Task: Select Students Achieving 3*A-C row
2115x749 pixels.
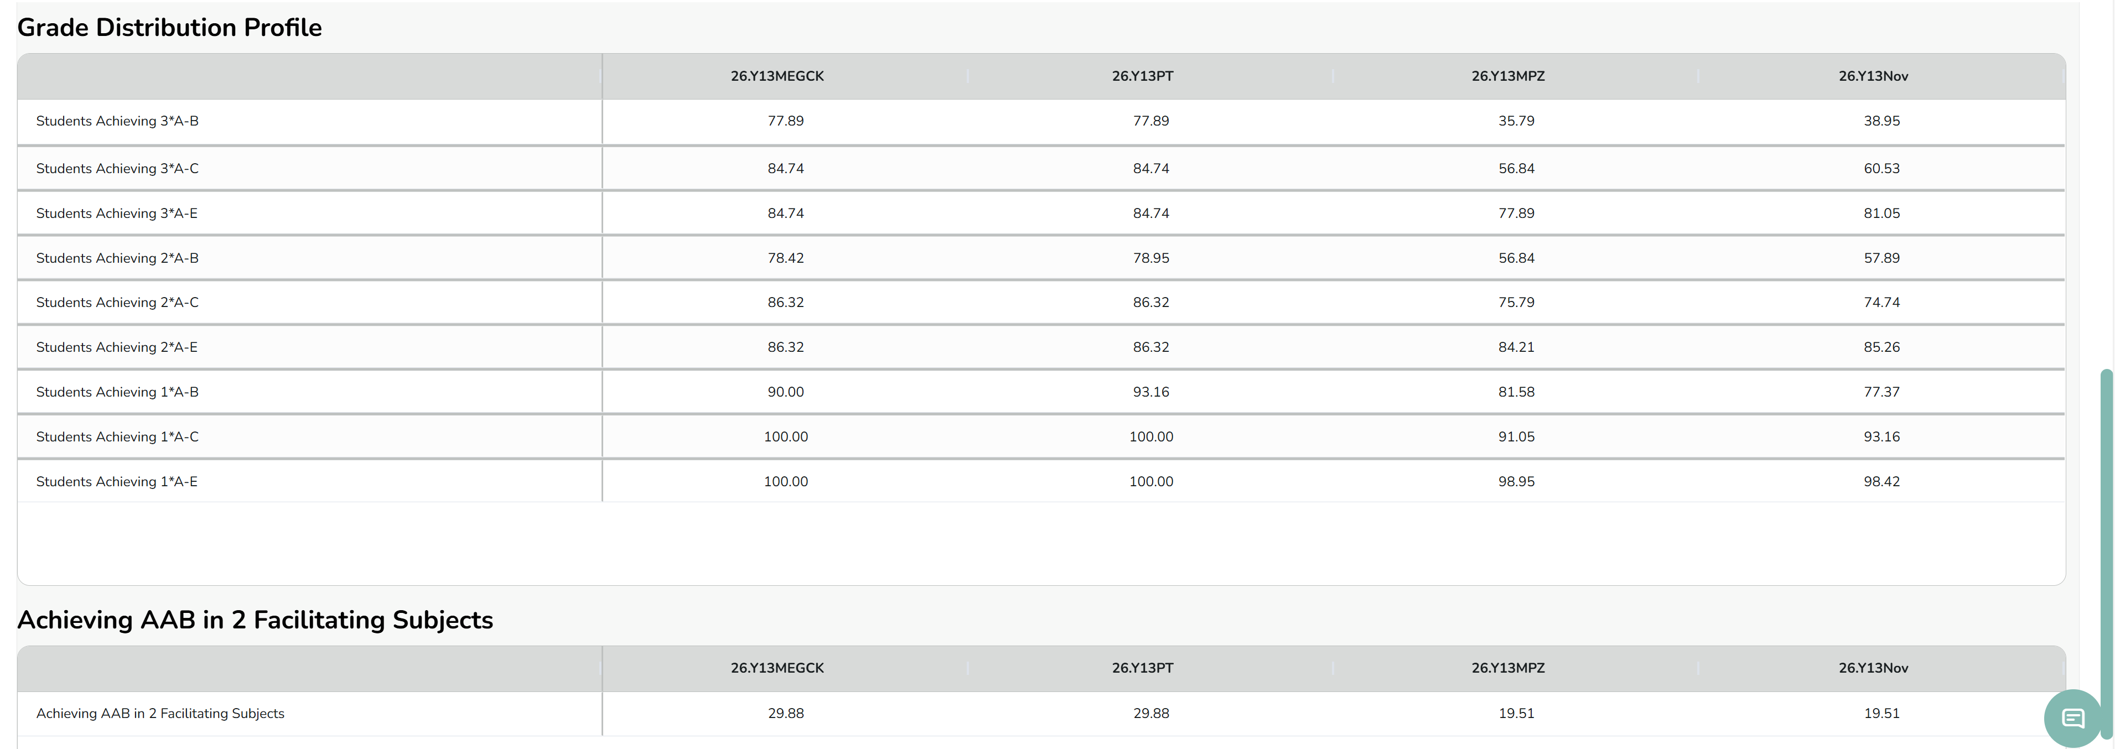Action: click(x=117, y=169)
